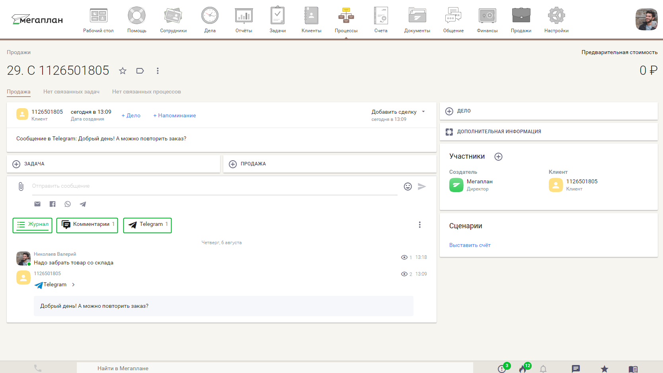Viewport: 663px width, 373px height.
Task: Open favorites star in bottom bar
Action: pyautogui.click(x=604, y=369)
